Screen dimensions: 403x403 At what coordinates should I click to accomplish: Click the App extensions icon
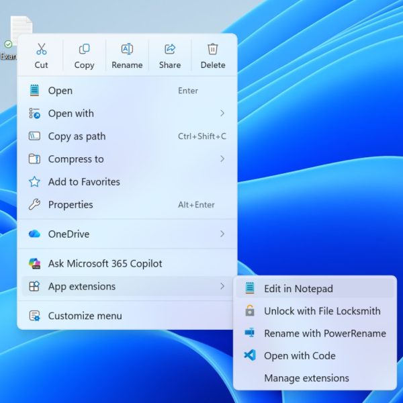click(34, 286)
